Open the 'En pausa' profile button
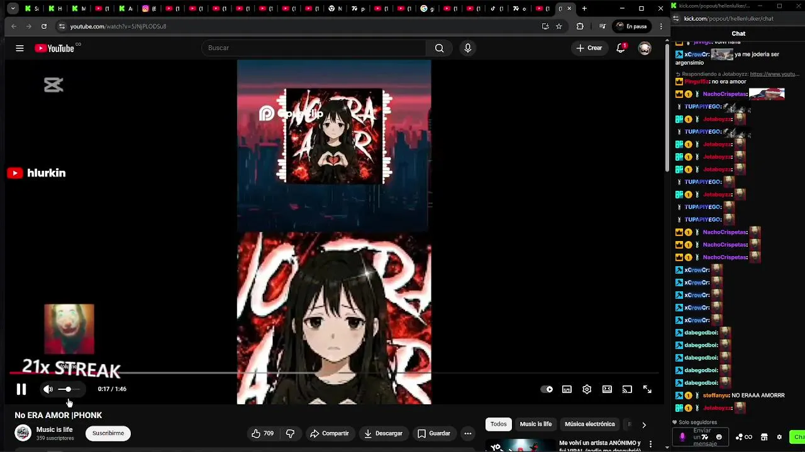The height and width of the screenshot is (452, 805). pos(631,26)
